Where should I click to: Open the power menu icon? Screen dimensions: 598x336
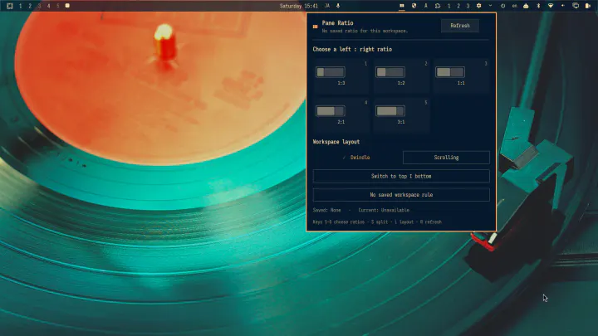pyautogui.click(x=502, y=6)
